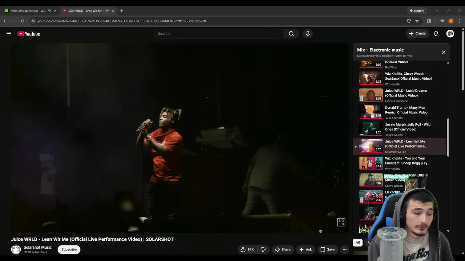The image size is (465, 261).
Task: Select the current Lean Wit Me playlist entry
Action: (x=400, y=146)
